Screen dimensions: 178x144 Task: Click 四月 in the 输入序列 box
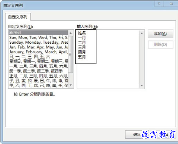click(x=82, y=52)
